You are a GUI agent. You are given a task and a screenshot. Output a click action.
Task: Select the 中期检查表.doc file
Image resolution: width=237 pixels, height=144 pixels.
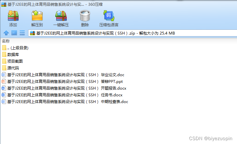point(65,102)
